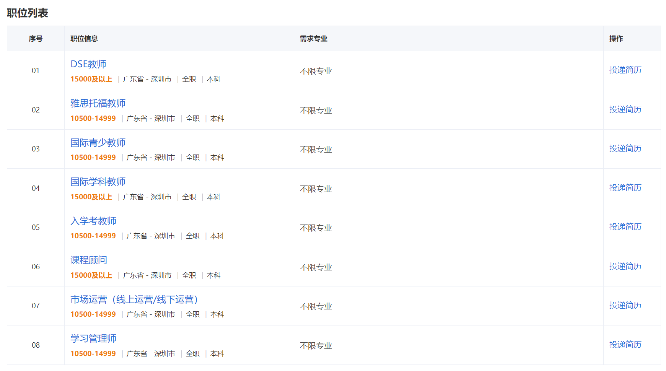Click 投递简历 for DSE教师 row
Viewport: 666px width, 371px height.
click(625, 70)
